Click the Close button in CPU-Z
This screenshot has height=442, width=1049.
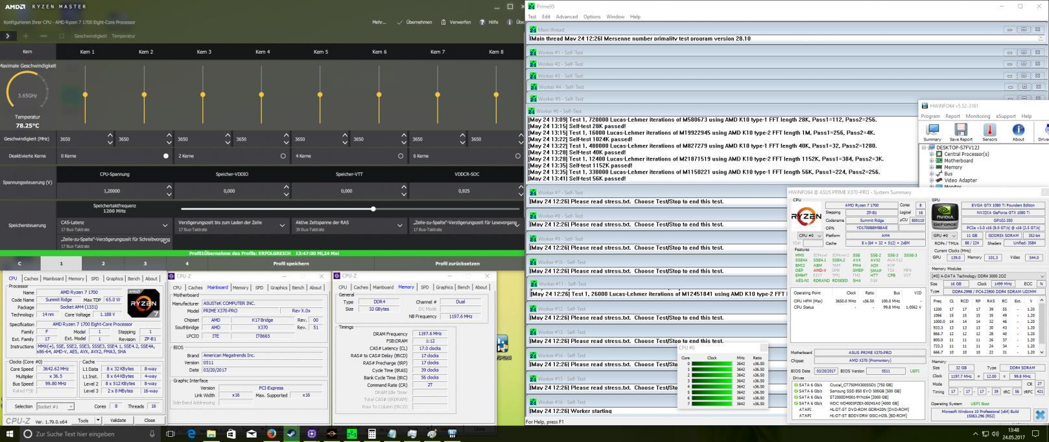coord(149,420)
